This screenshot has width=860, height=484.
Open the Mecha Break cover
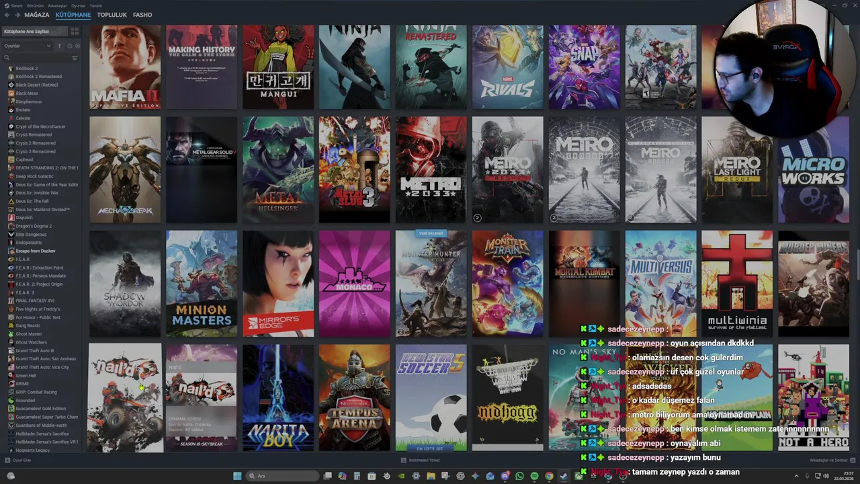coord(125,169)
